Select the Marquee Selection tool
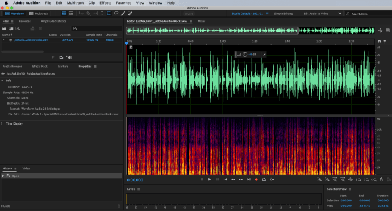392x211 pixels. (x=109, y=14)
